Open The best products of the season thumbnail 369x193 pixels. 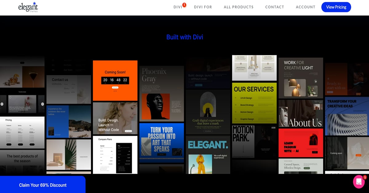pos(22,162)
